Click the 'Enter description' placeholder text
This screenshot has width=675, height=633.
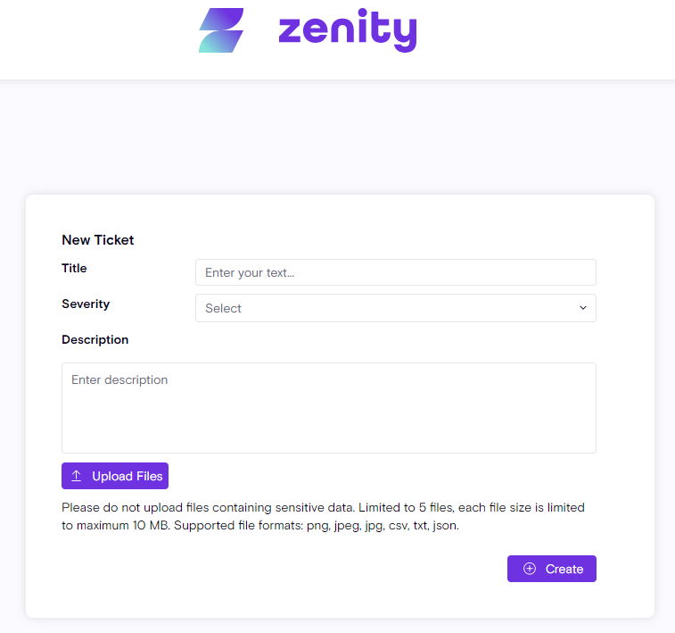[x=119, y=379]
